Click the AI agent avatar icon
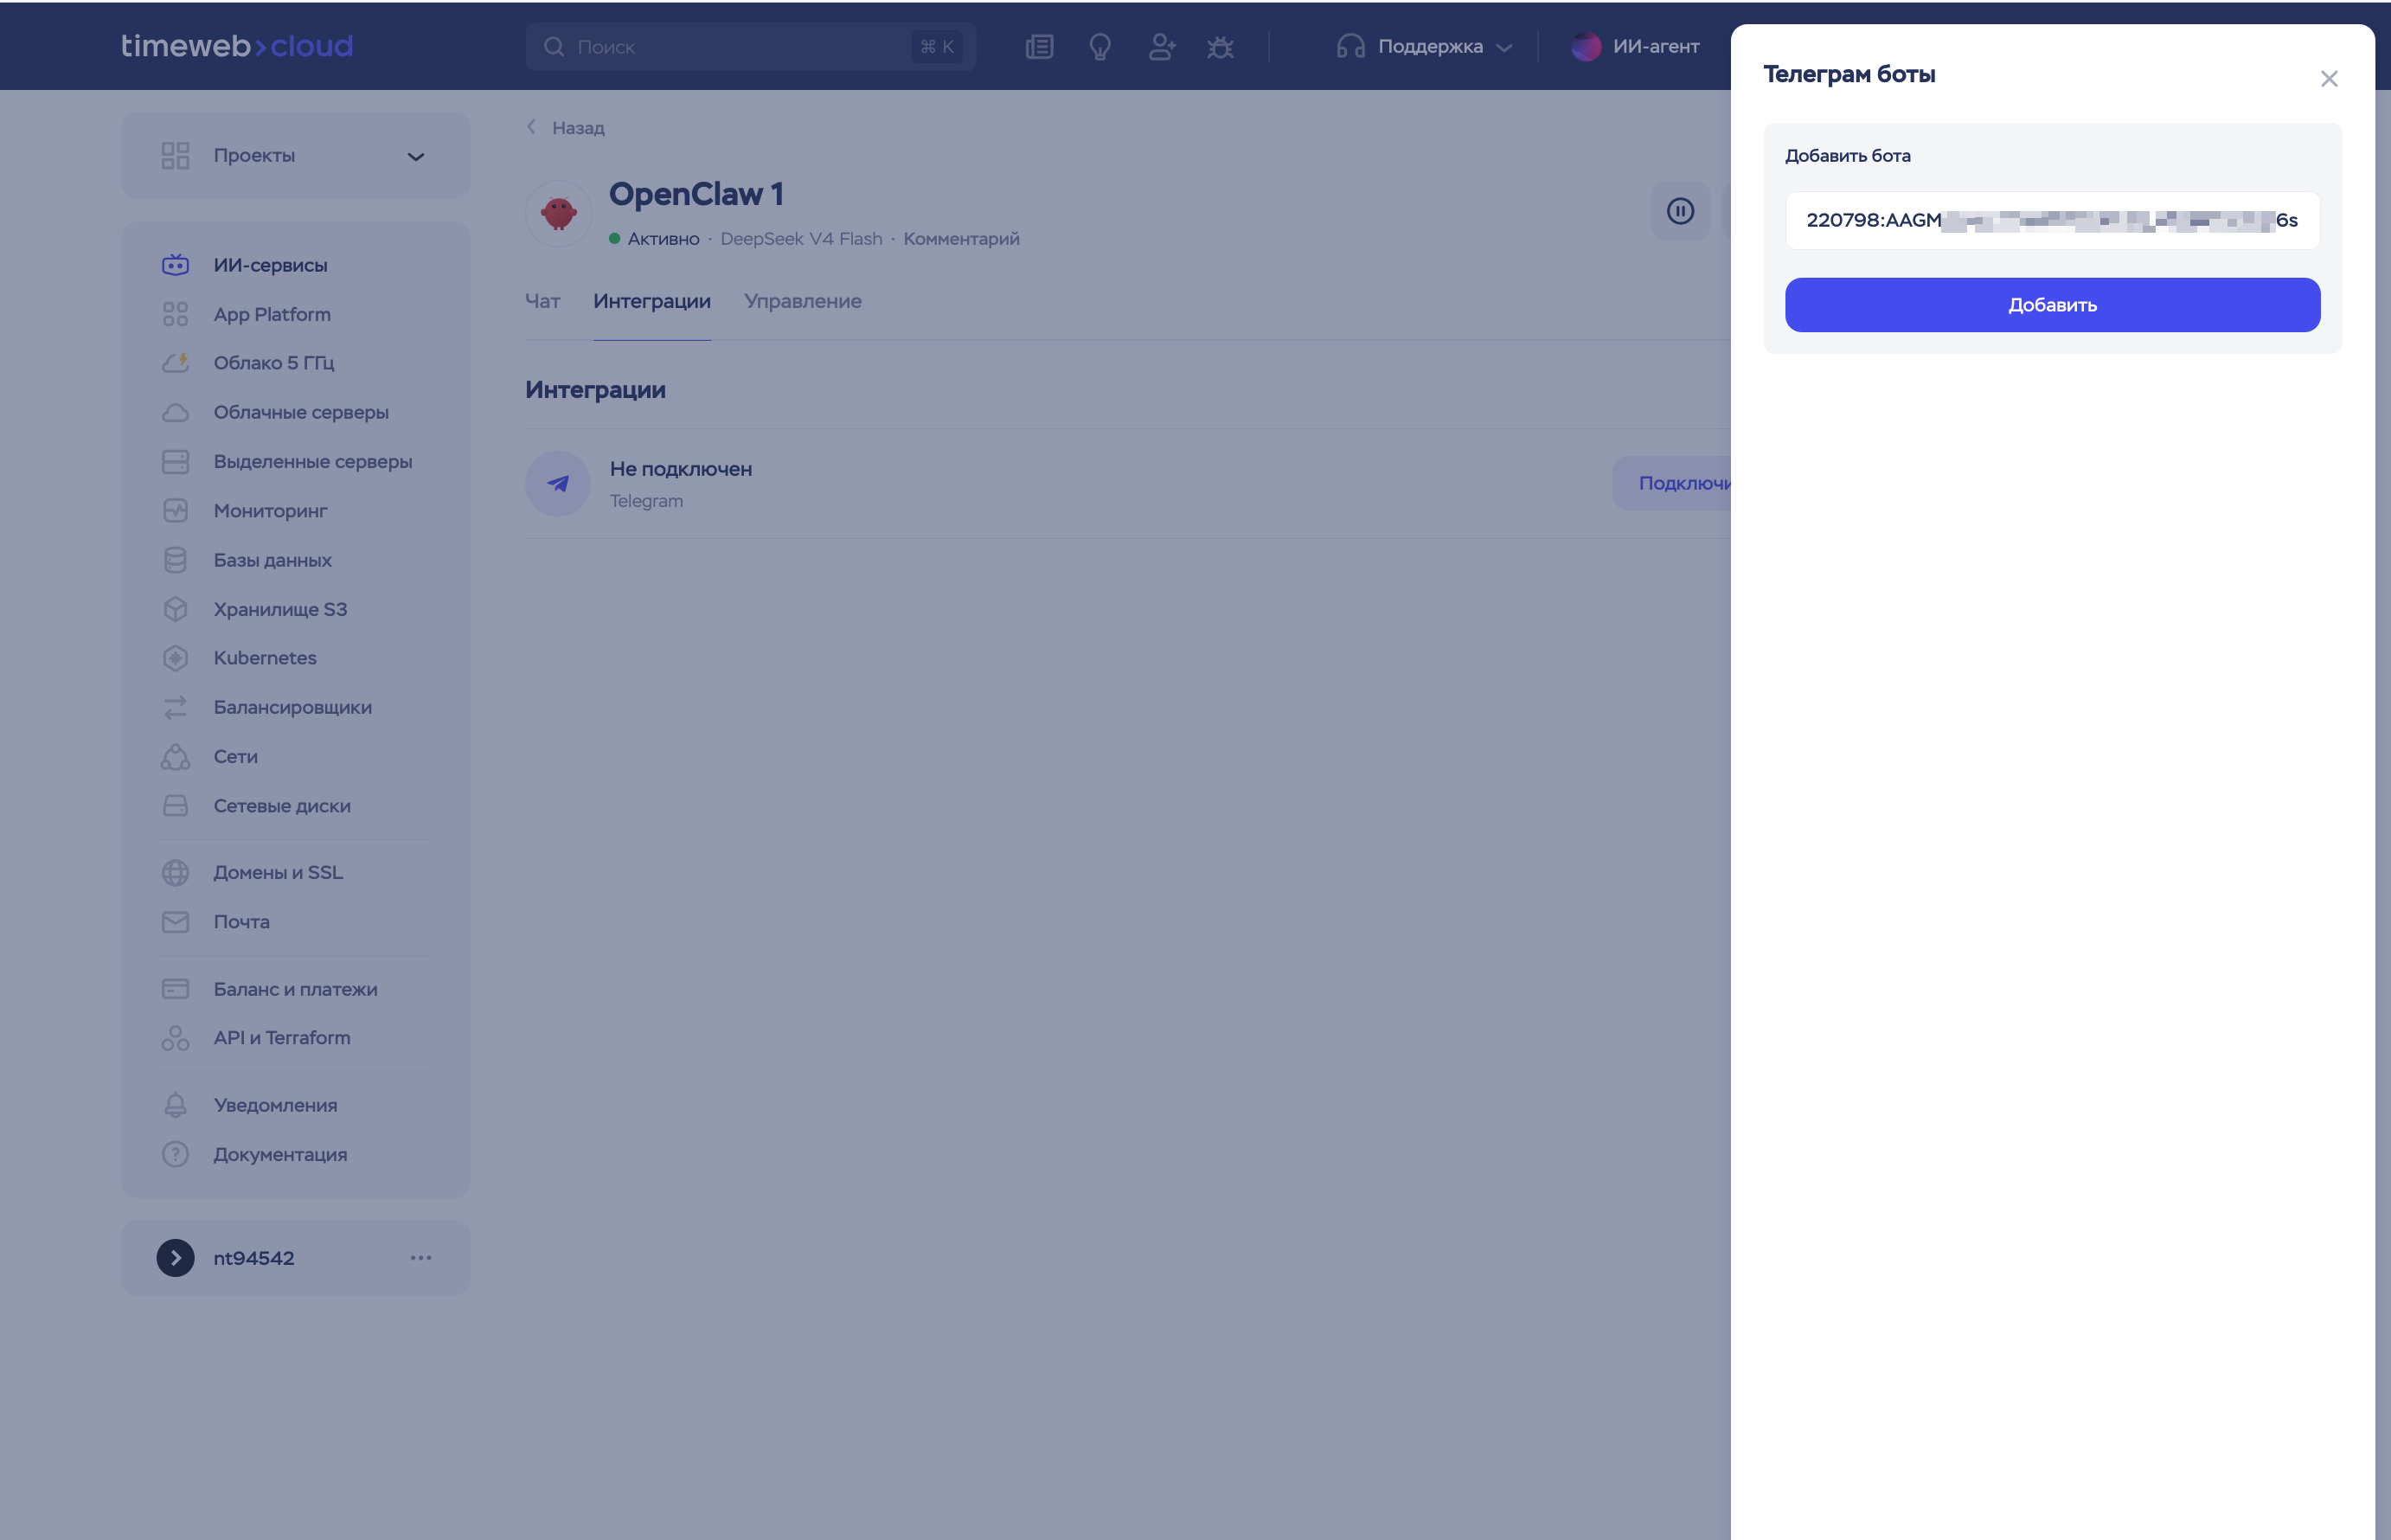 (1587, 47)
